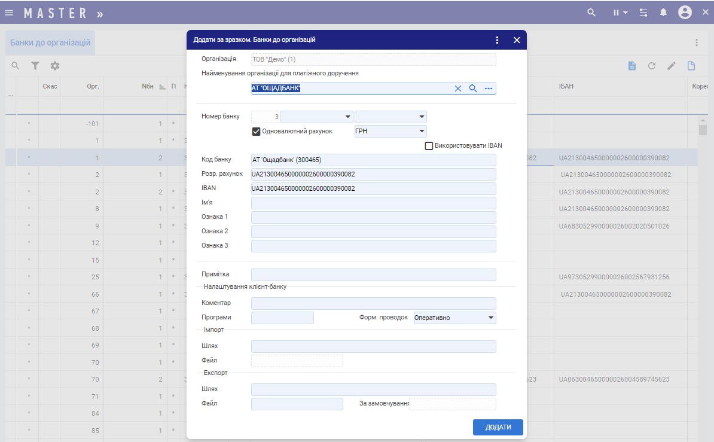The image size is (714, 442).
Task: Click the refresh icon above the table
Action: (652, 66)
